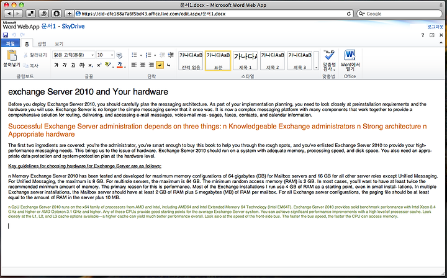Set right-to-left text direction

[x=169, y=65]
